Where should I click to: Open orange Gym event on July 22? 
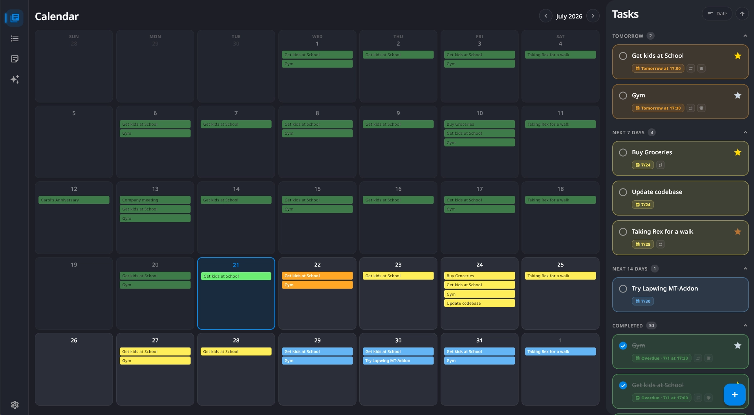pos(317,285)
